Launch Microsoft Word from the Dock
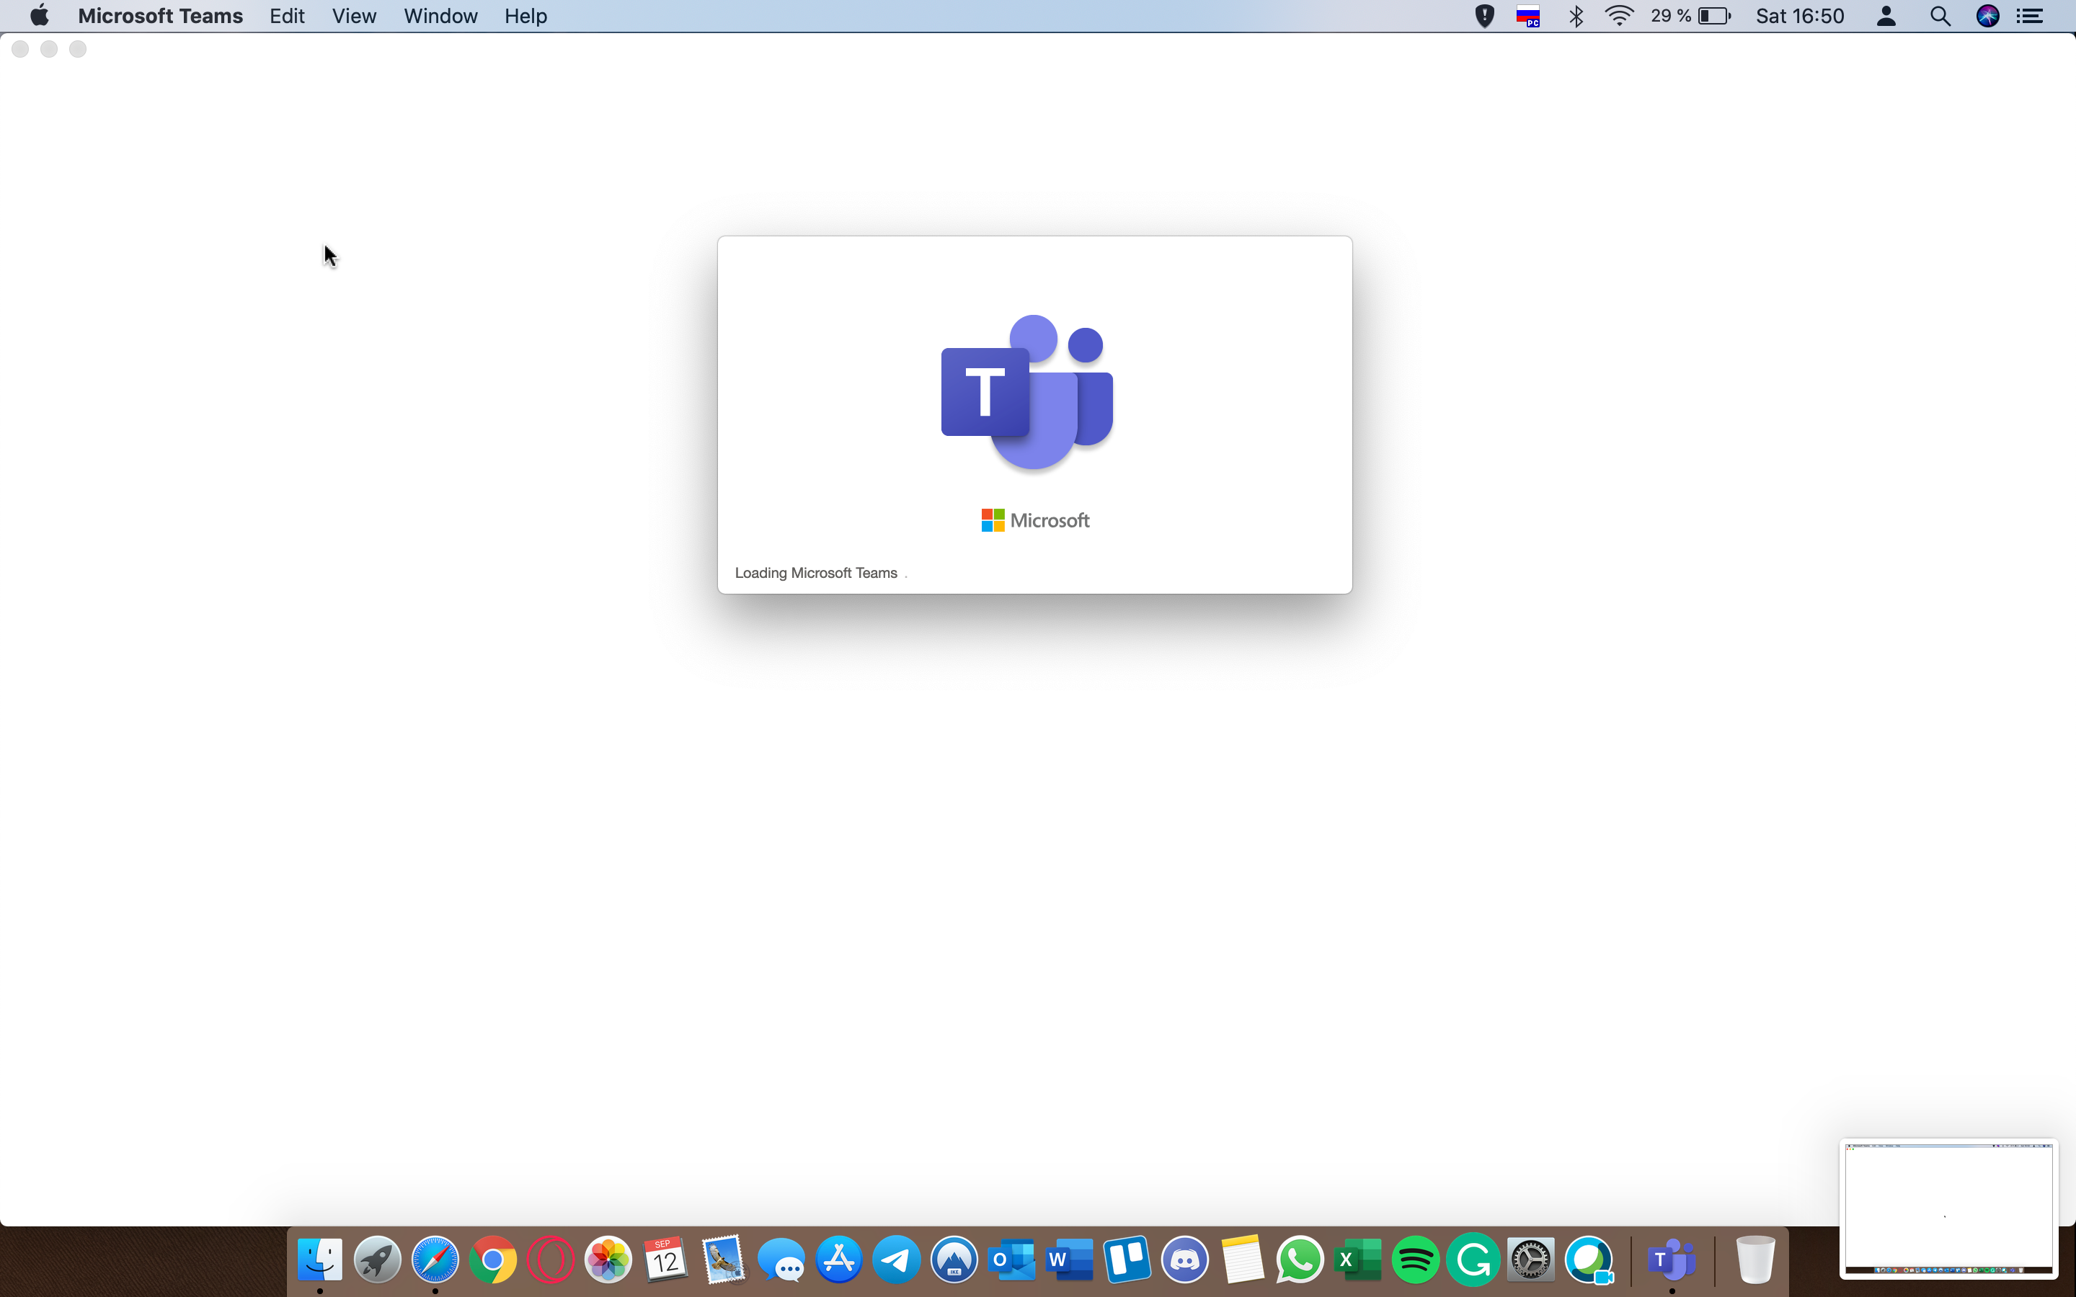 [x=1069, y=1260]
